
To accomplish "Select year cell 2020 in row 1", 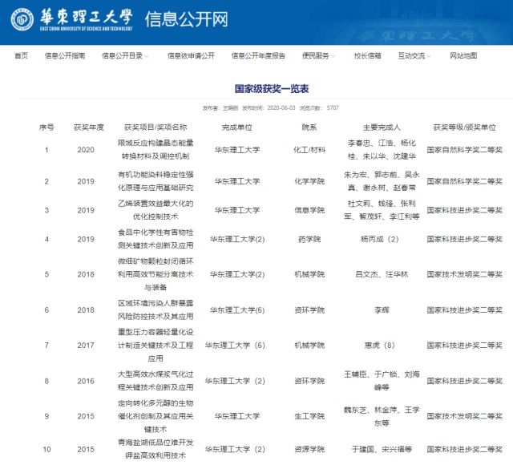I will pyautogui.click(x=86, y=150).
